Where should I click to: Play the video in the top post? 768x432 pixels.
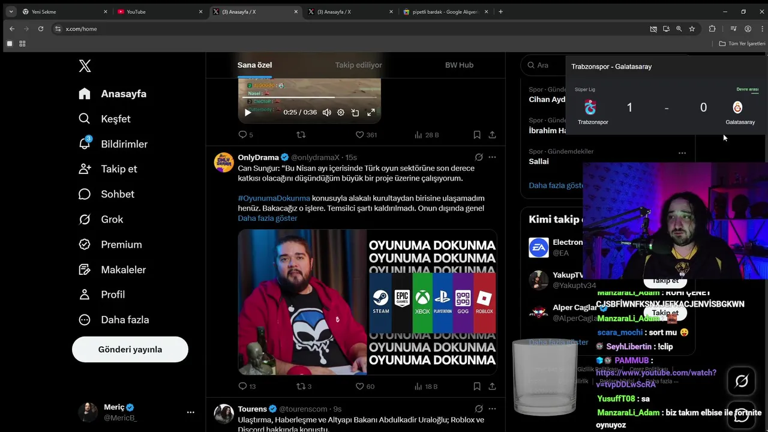[248, 112]
